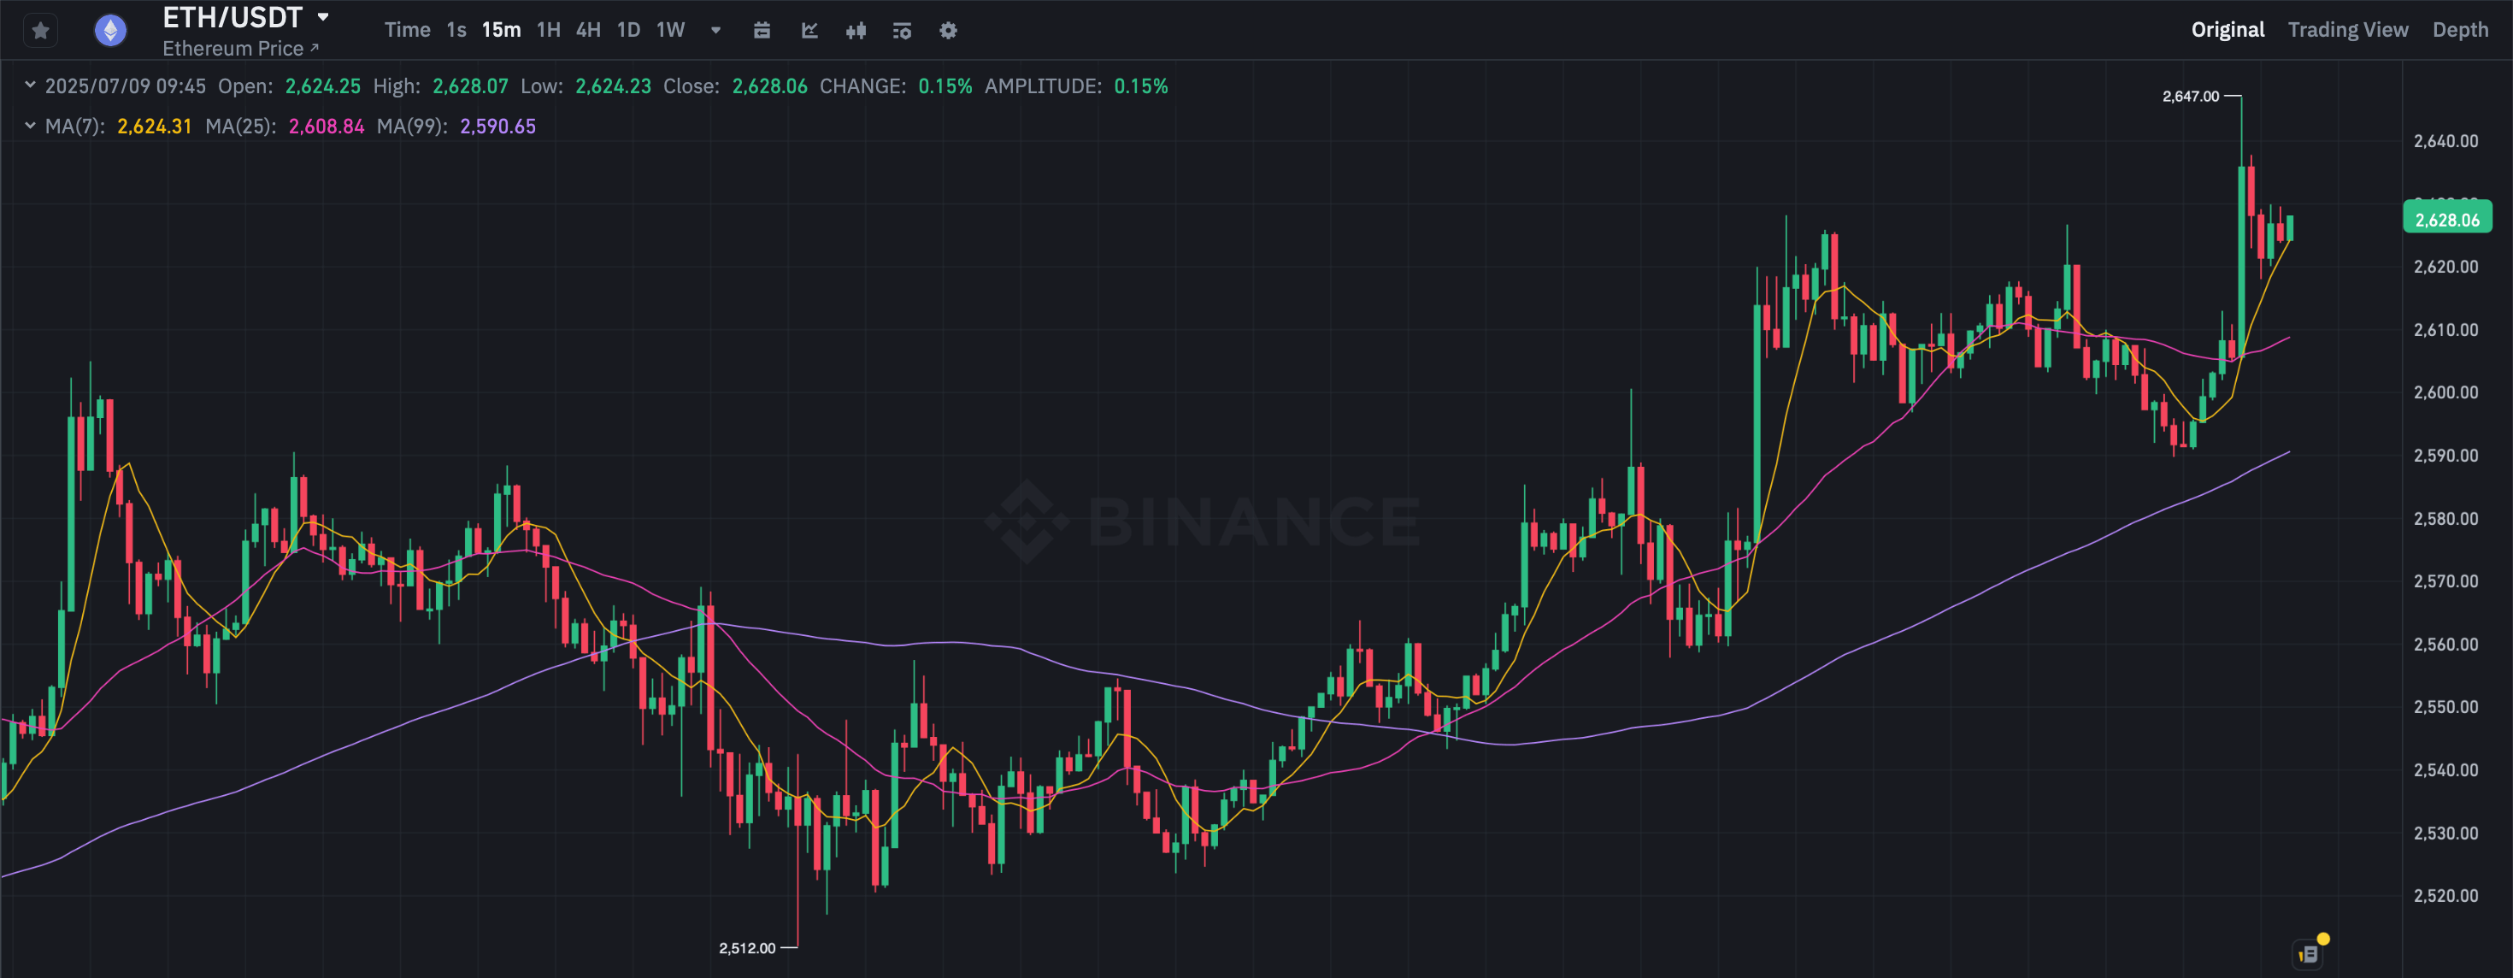Screen dimensions: 2513x978
Task: Click the 2,600.00 price axis label
Action: point(2445,392)
